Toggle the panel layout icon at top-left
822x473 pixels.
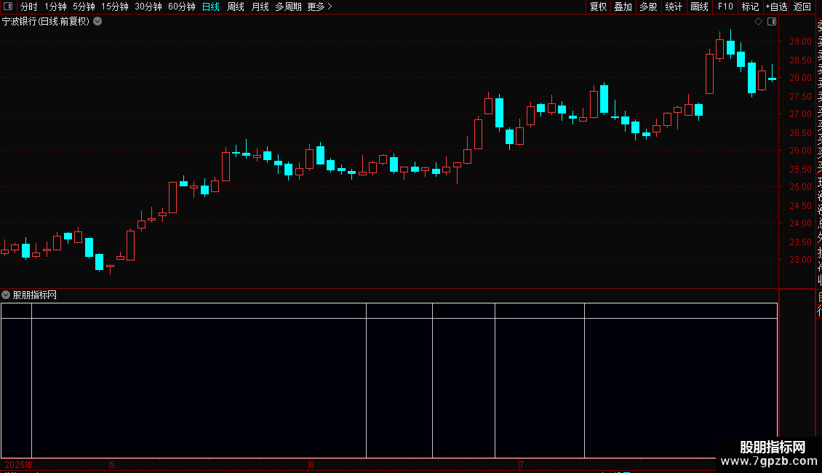pyautogui.click(x=8, y=7)
